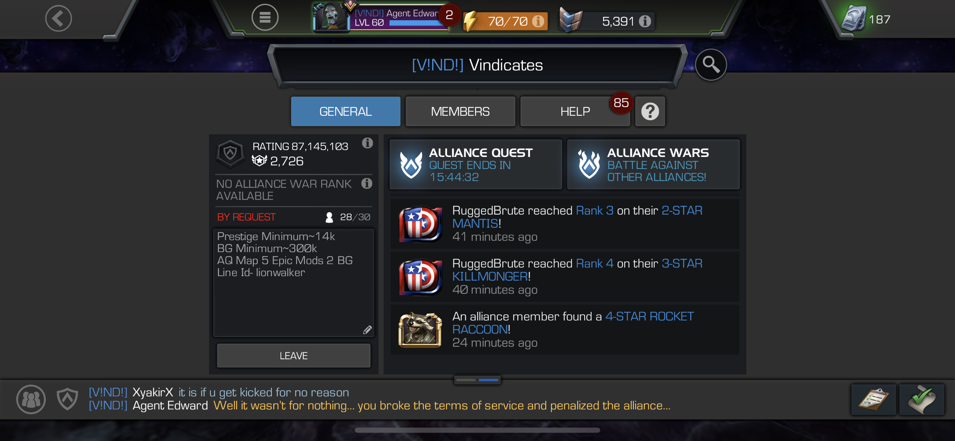The height and width of the screenshot is (441, 955).
Task: Tap the 4-Star Rocket Raccoon thumbnail
Action: [x=420, y=329]
